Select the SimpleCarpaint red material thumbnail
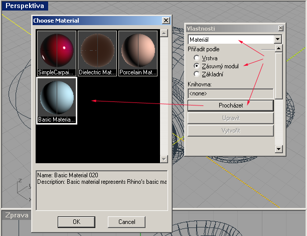This screenshot has width=307, height=236. click(x=57, y=53)
